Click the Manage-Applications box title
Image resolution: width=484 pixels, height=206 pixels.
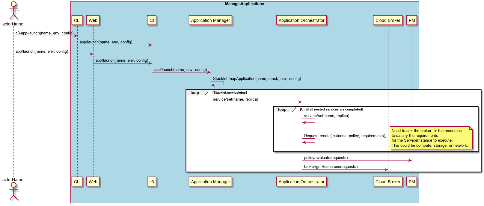[x=245, y=4]
